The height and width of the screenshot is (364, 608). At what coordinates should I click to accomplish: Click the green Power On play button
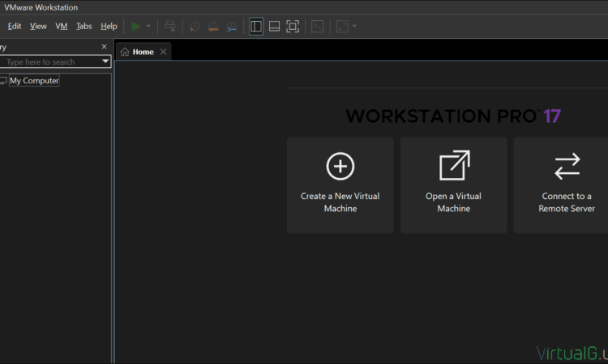tap(135, 26)
